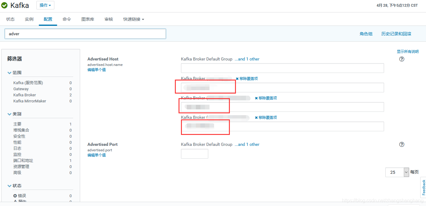426x206 pixels.
Task: Remove override for third Kafka Broker
Action: pos(266,117)
